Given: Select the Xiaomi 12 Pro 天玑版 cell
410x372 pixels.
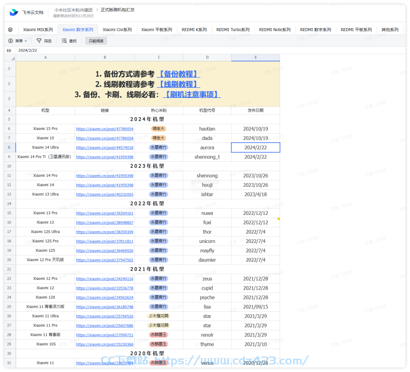Looking at the screenshot, I should click(x=45, y=260).
